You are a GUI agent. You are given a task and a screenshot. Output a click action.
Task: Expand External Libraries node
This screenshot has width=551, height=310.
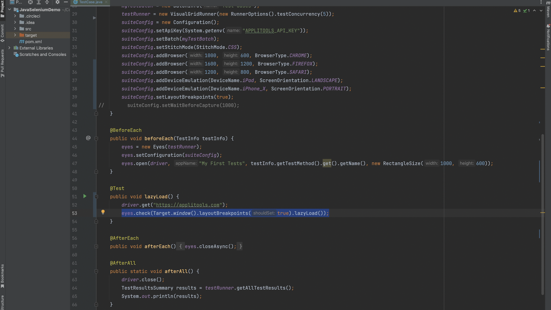click(10, 48)
